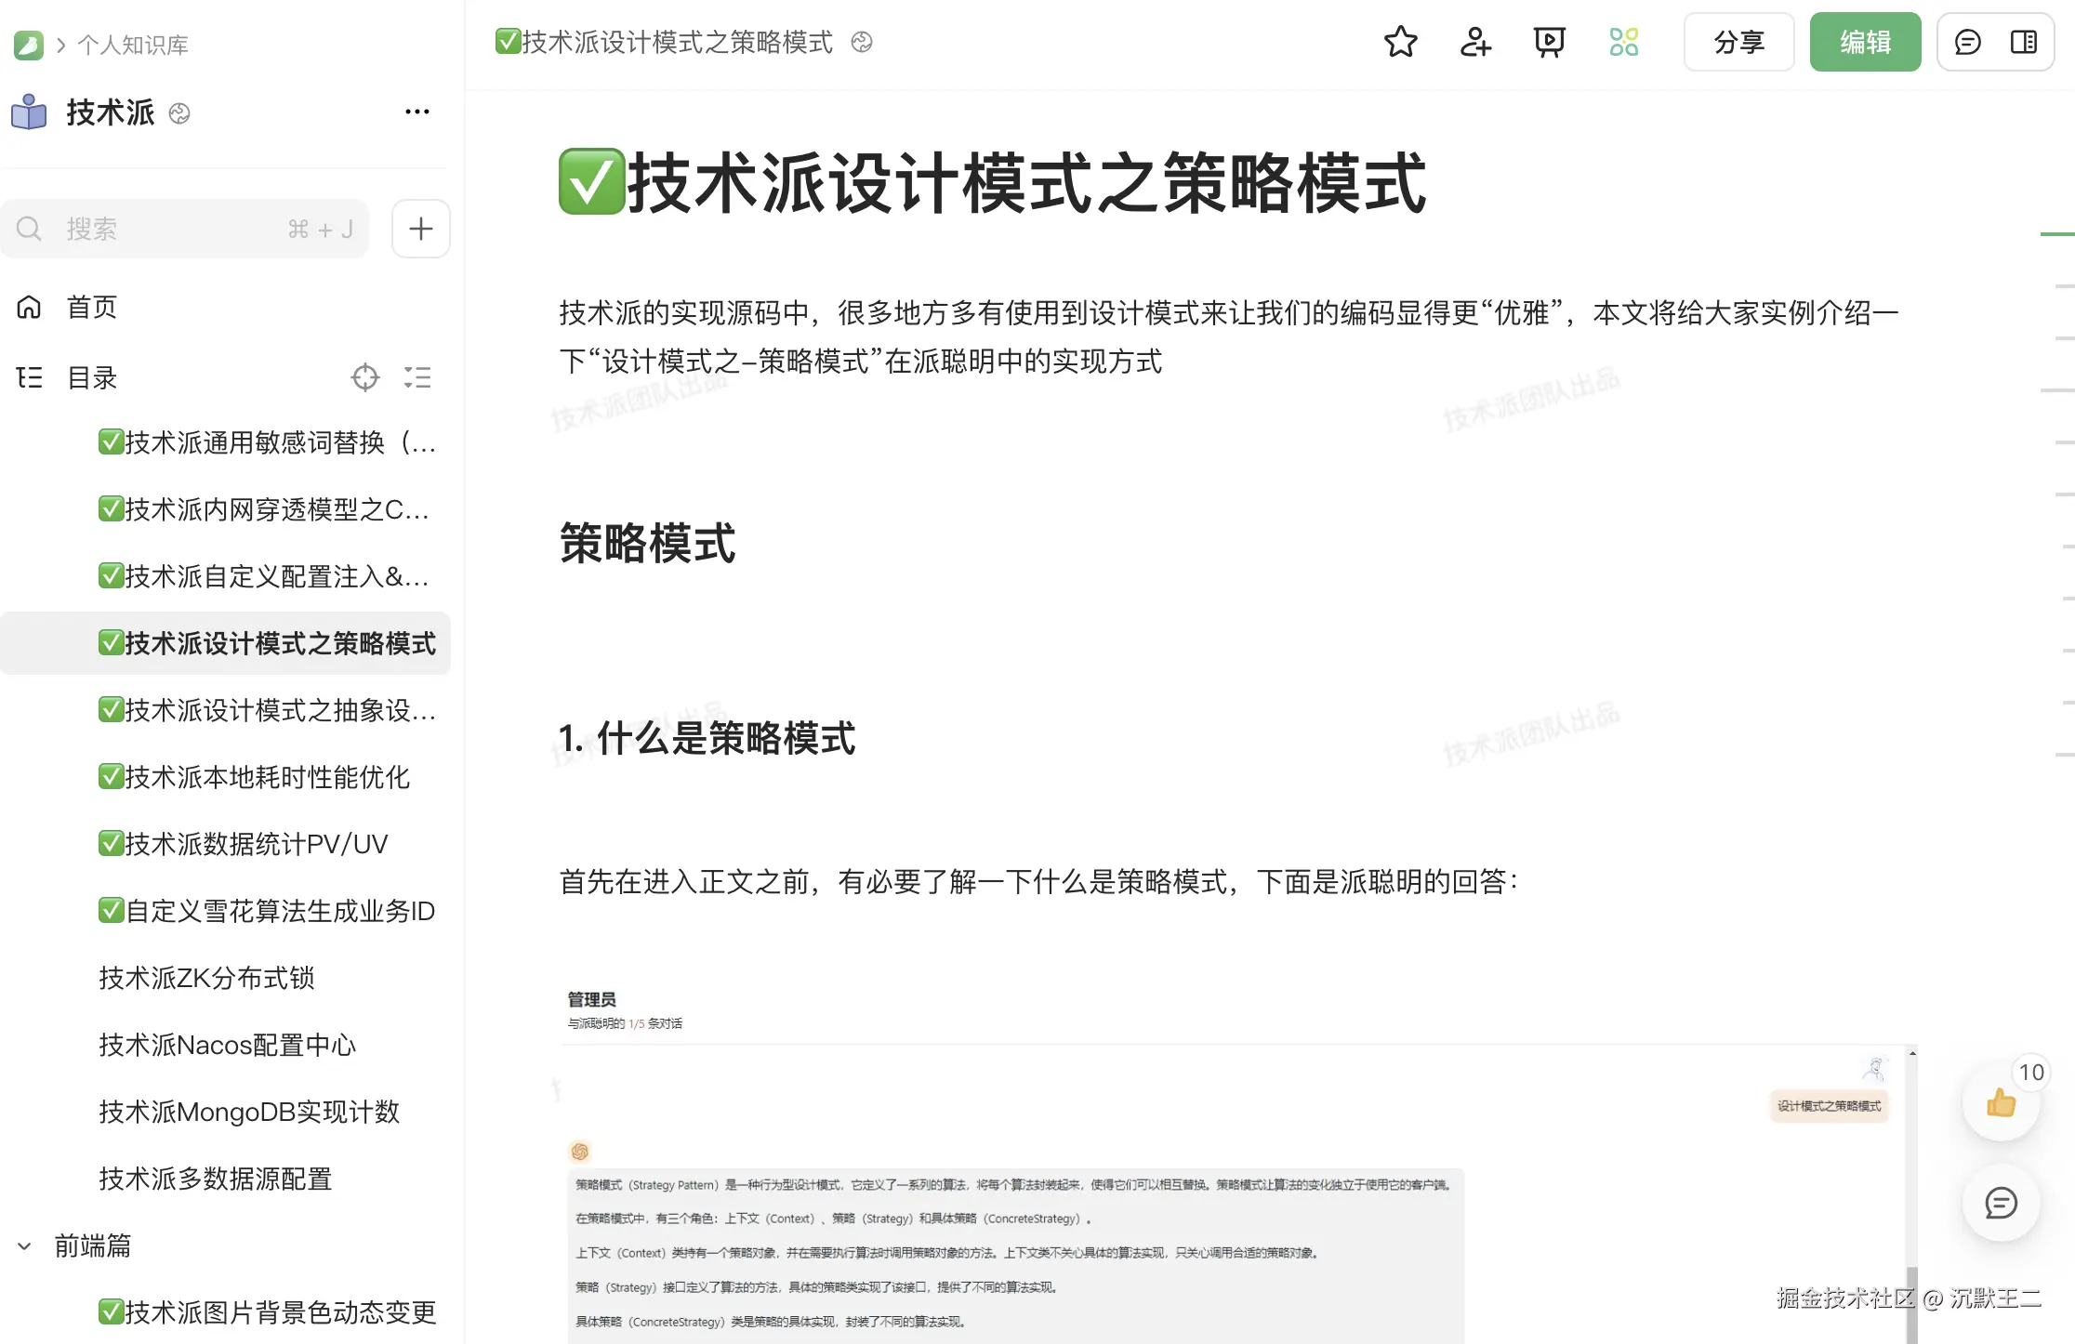Open the add collaborator icon
The width and height of the screenshot is (2075, 1344).
pos(1474,42)
